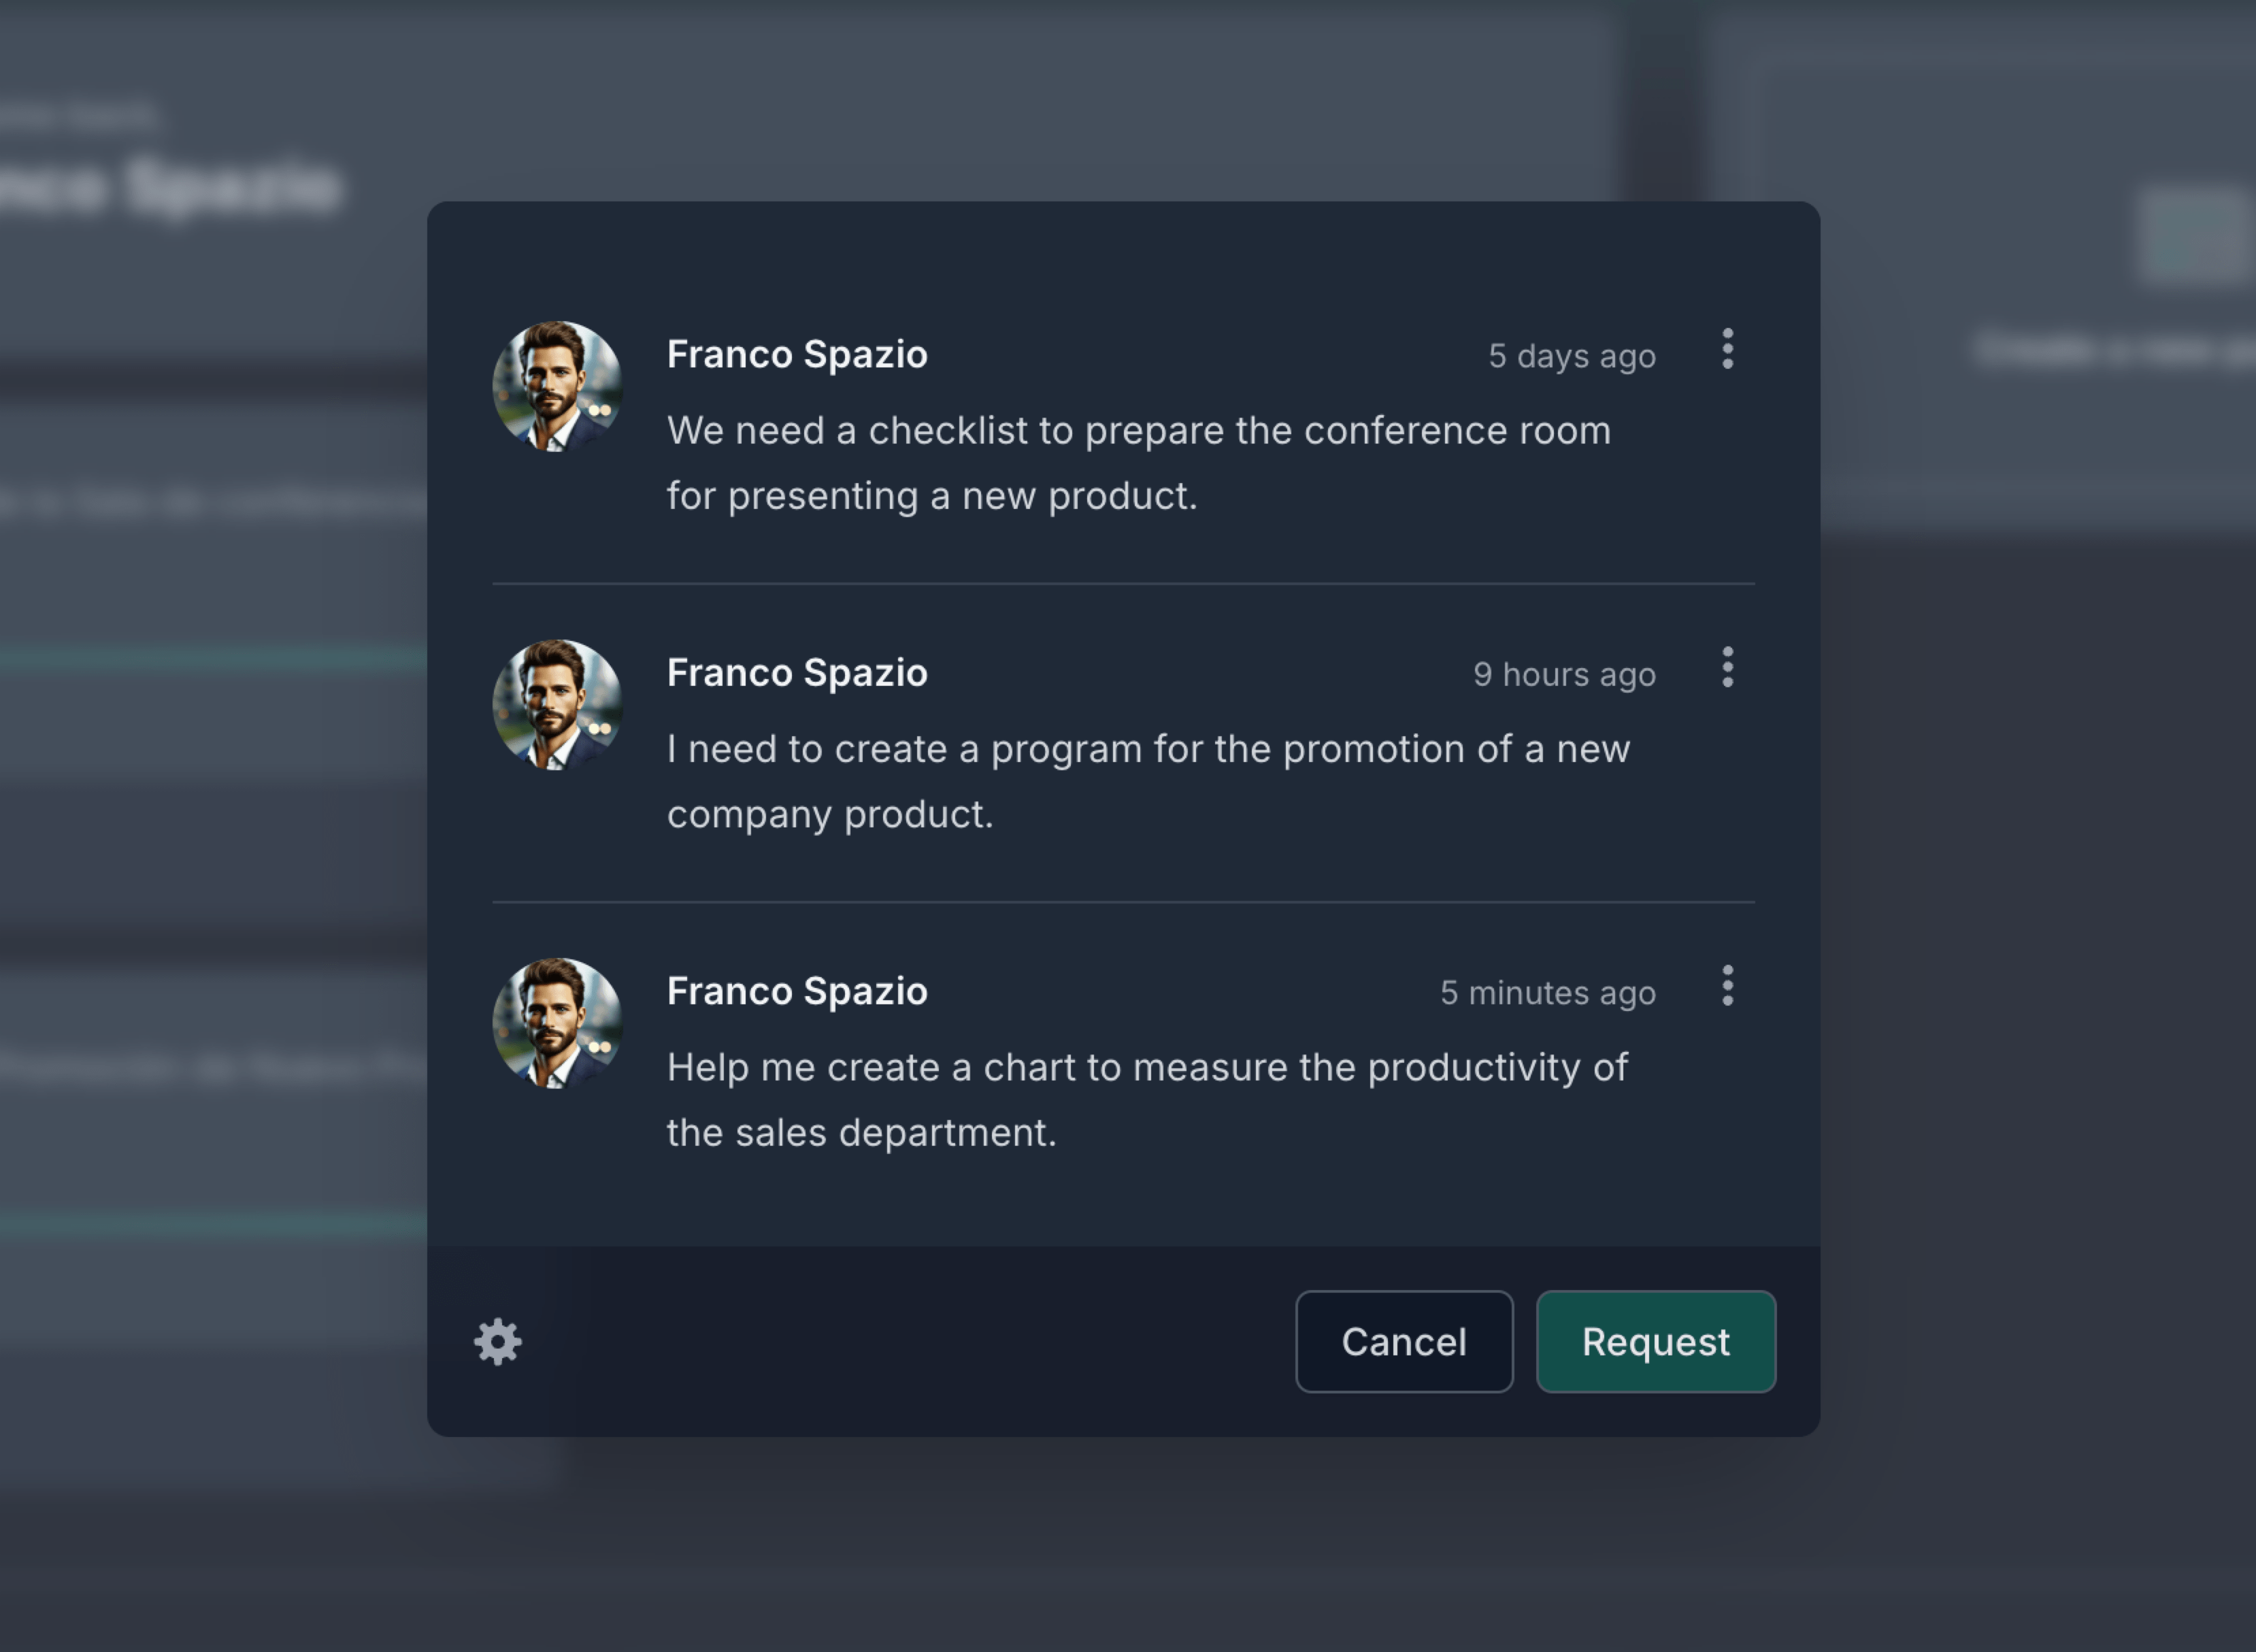Click the Franco Spazio name above the checklist message
Screen dimensions: 2256x1652
pyautogui.click(x=797, y=355)
